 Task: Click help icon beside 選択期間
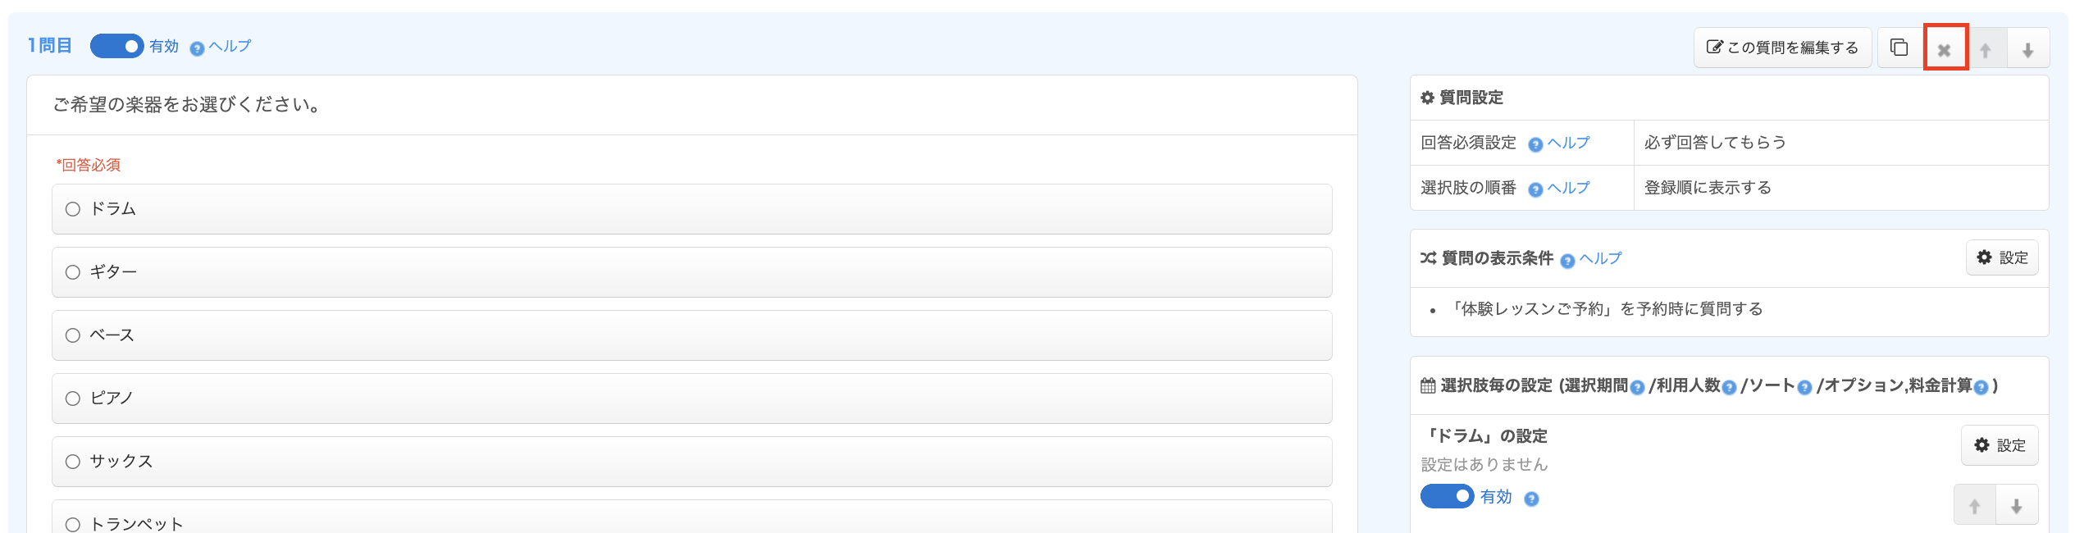1637,388
